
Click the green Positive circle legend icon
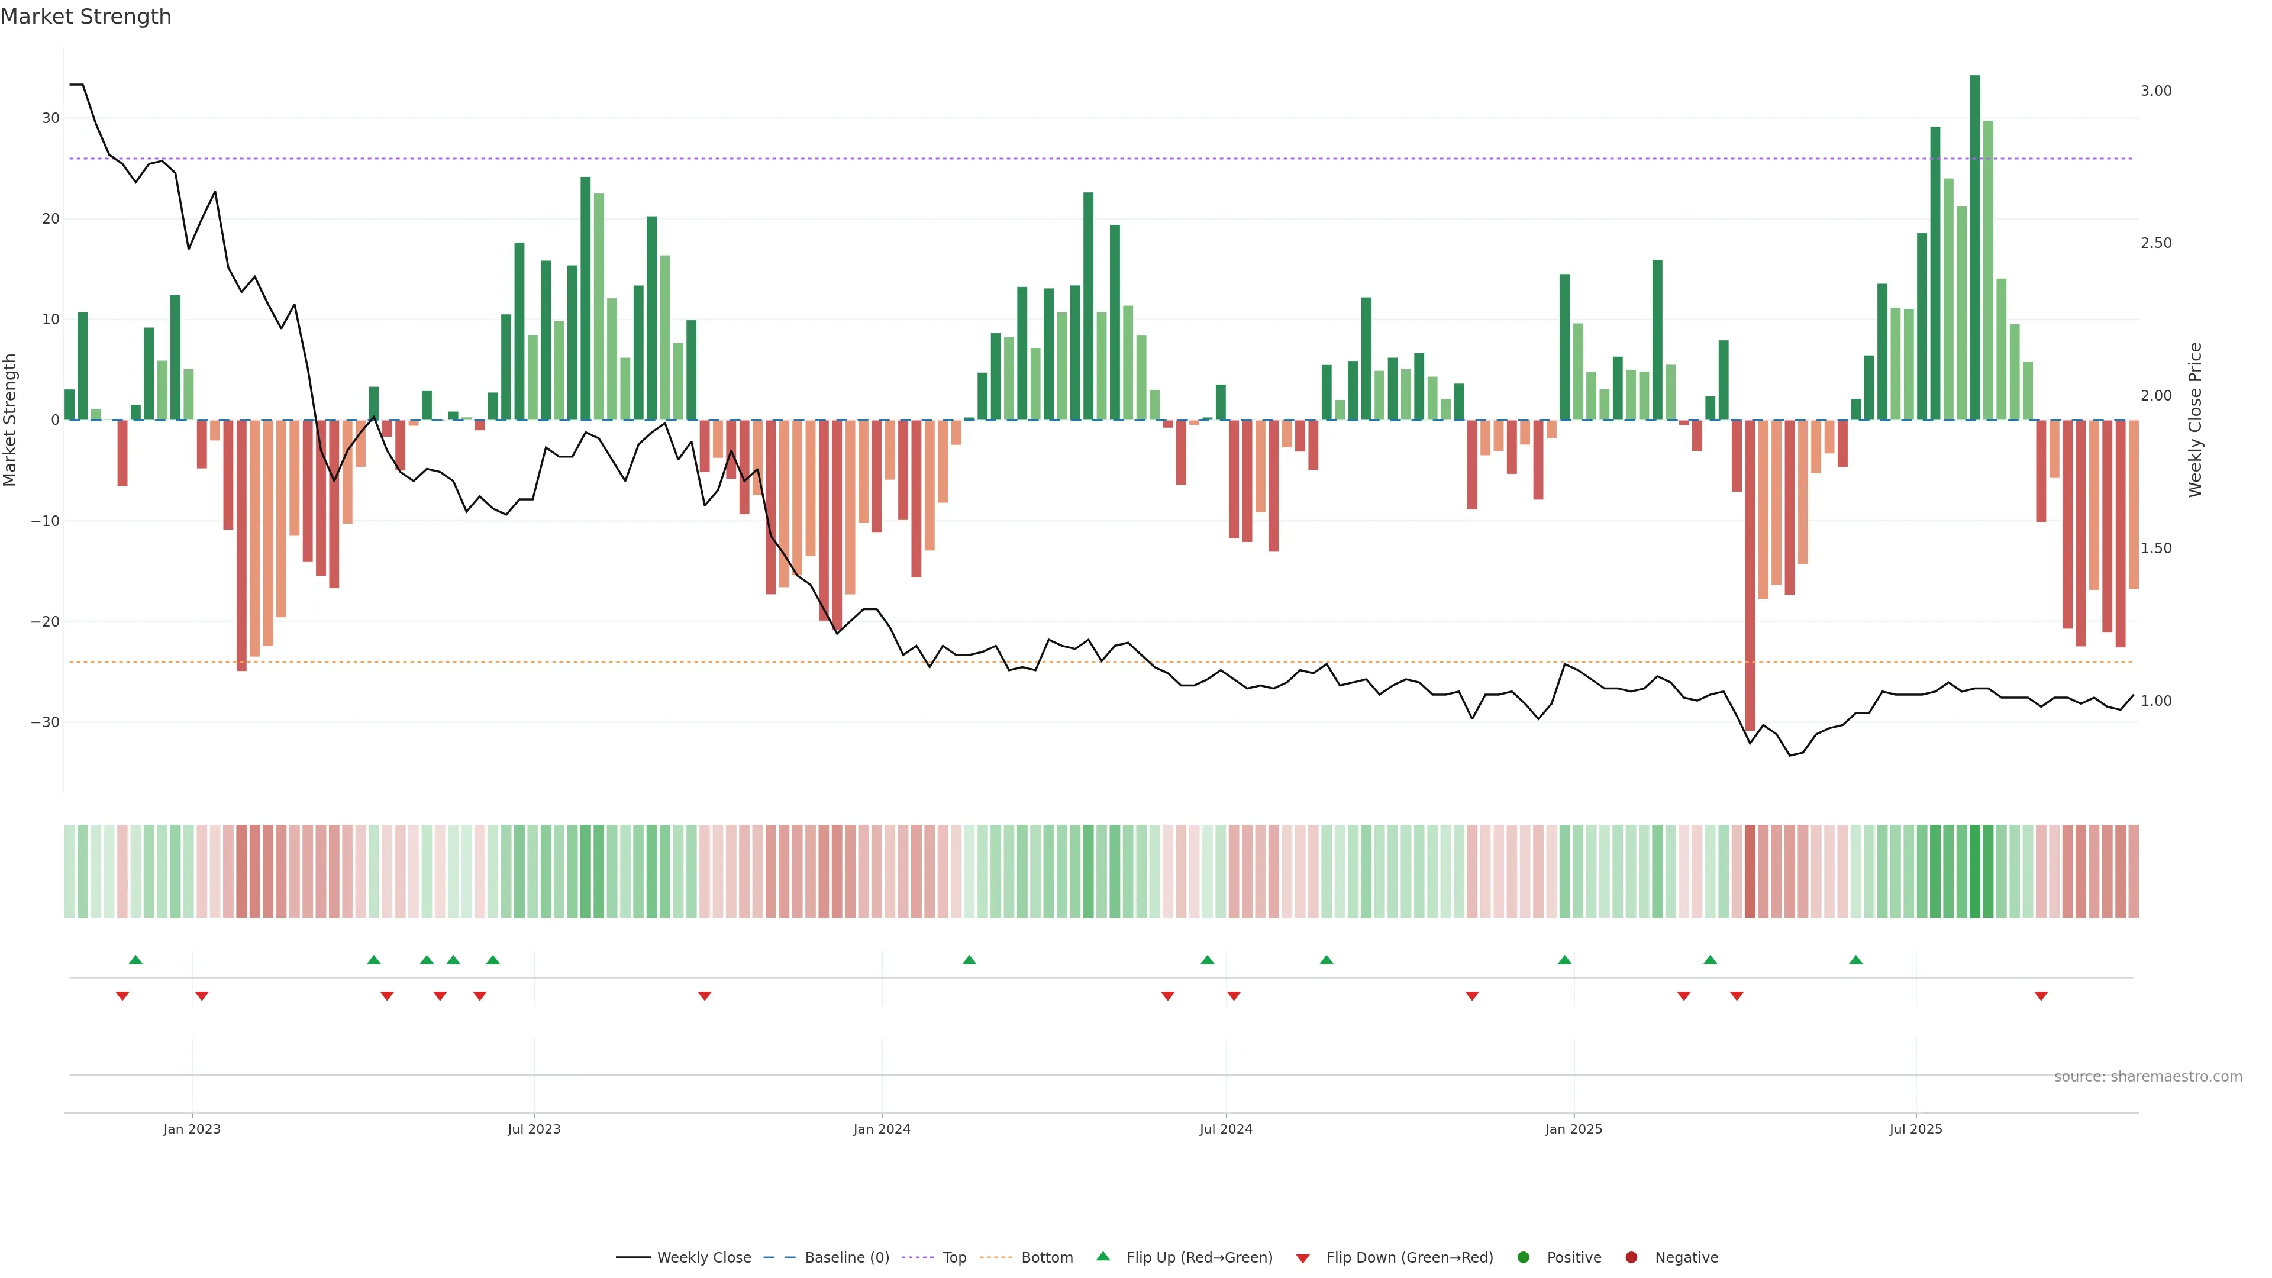coord(1523,1258)
